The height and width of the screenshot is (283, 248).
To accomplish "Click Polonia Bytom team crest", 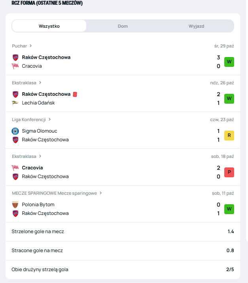I will point(15,205).
